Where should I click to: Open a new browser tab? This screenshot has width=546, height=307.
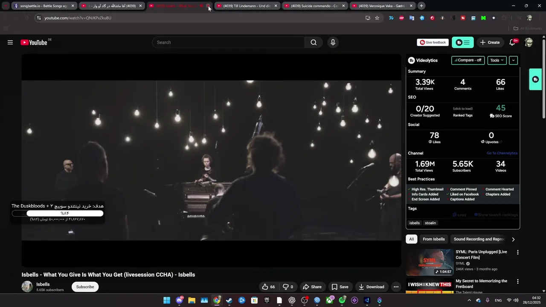421,6
